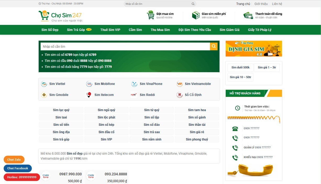Image resolution: width=321 pixels, height=184 pixels.
Task: Click the red Hotline: 0999999999 button
Action: pos(22,177)
